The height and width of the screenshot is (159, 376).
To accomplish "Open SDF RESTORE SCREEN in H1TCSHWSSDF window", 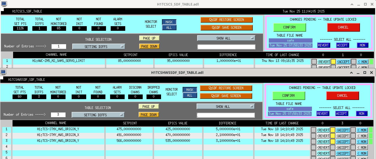I will pyautogui.click(x=226, y=88).
